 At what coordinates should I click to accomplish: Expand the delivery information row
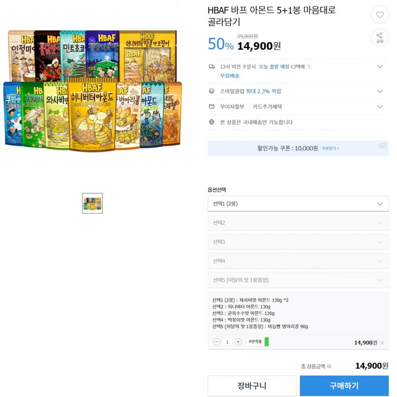coord(298,71)
